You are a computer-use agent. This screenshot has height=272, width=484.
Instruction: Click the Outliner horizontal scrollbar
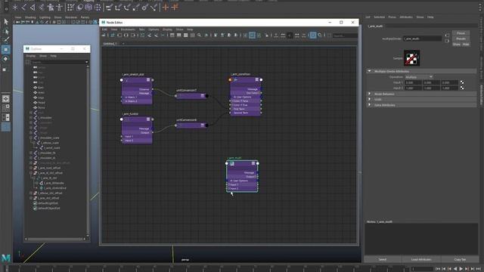pos(55,239)
